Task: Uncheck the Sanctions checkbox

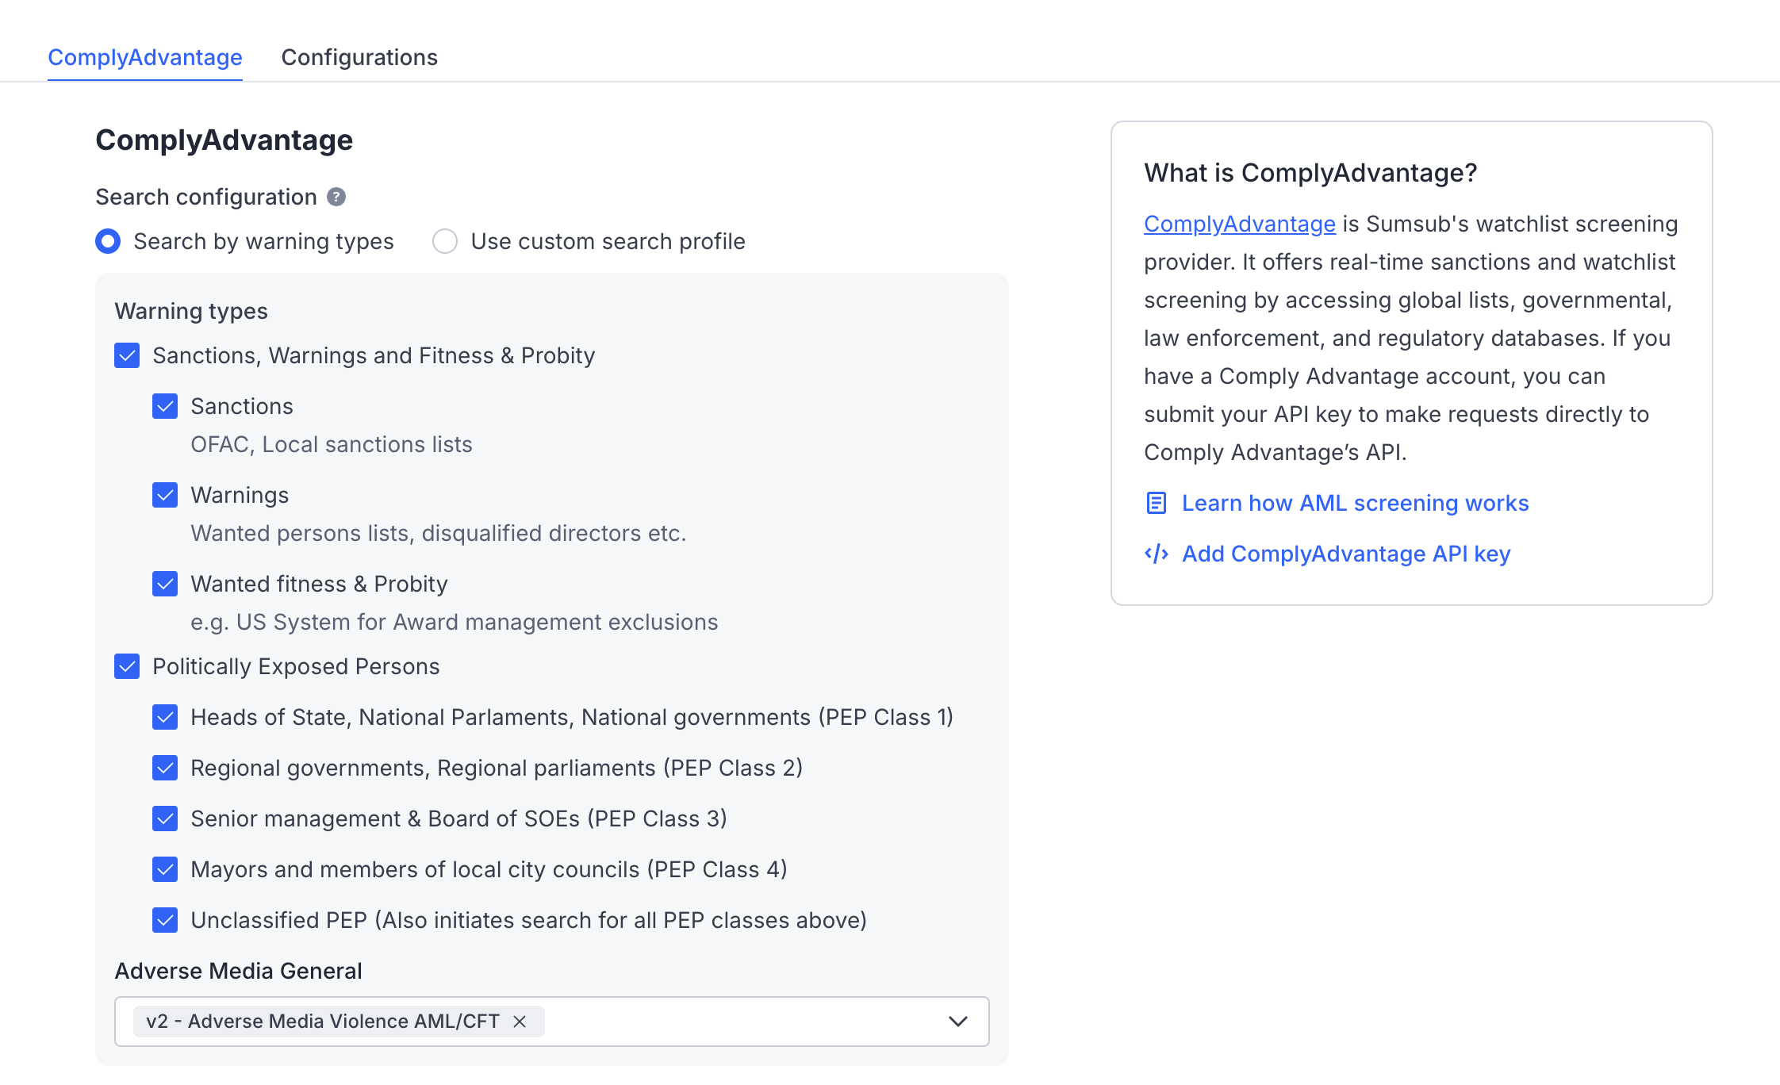Action: pos(165,406)
